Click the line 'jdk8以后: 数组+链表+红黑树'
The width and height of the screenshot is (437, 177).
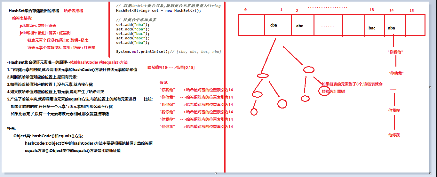pos(45,33)
